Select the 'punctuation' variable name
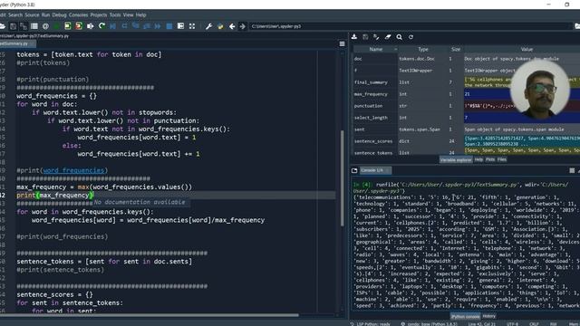The image size is (580, 326). [368, 106]
